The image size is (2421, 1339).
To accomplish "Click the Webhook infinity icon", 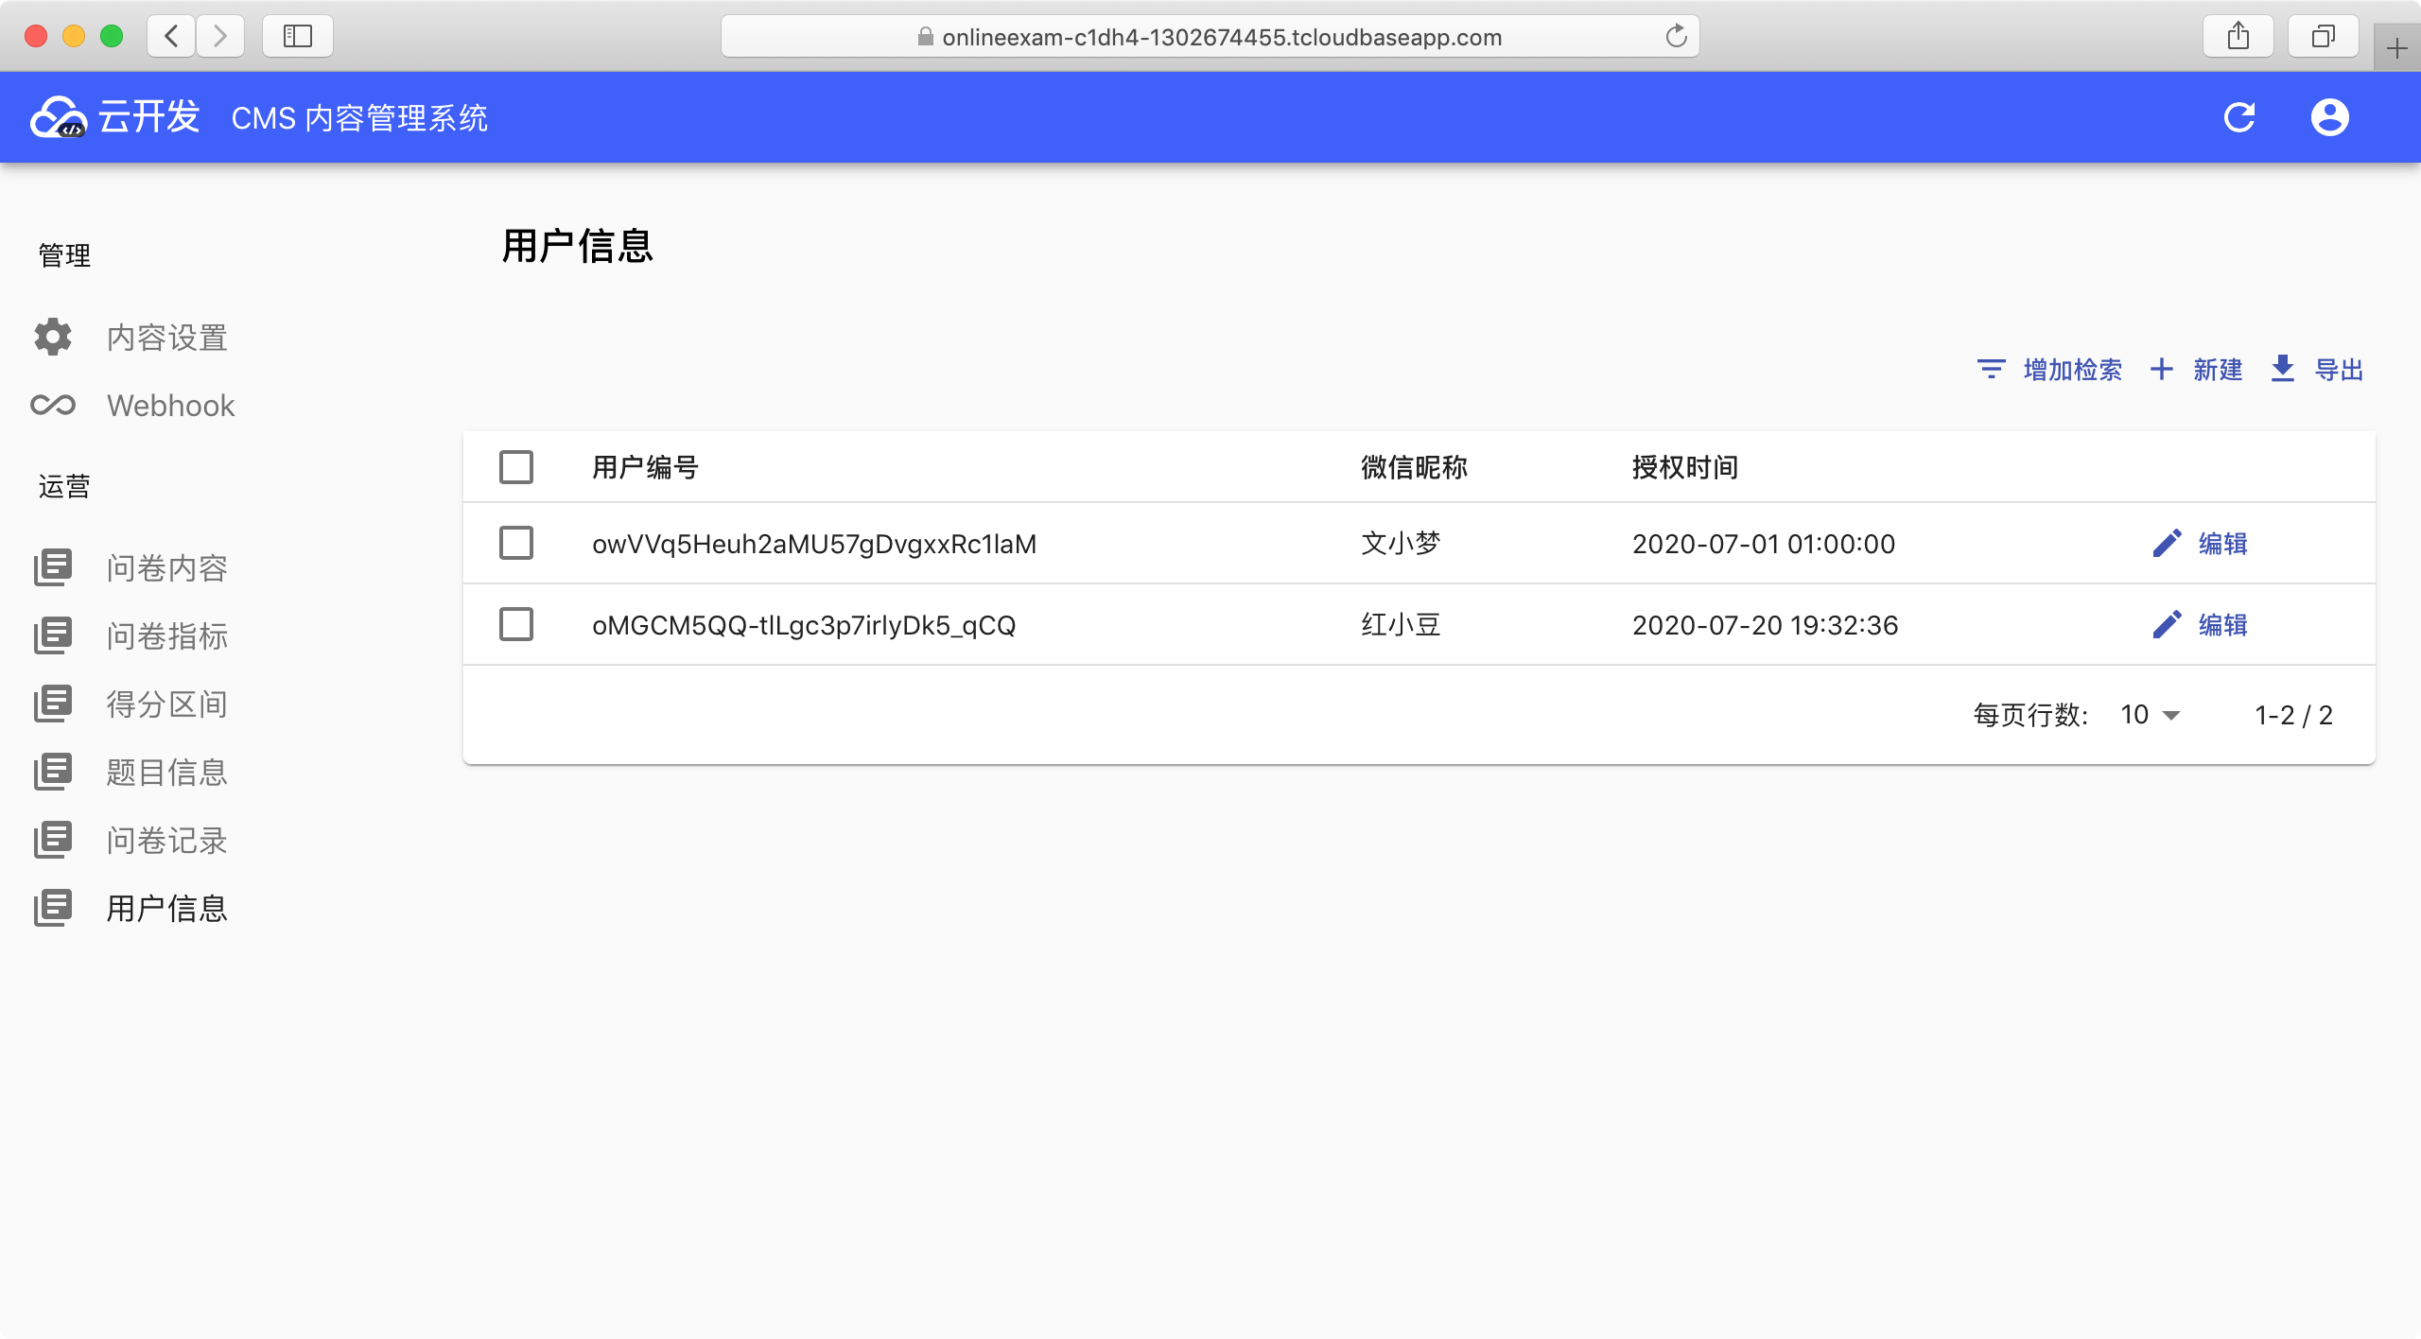I will pyautogui.click(x=53, y=406).
